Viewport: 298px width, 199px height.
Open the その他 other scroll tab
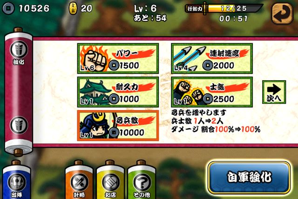point(142,181)
